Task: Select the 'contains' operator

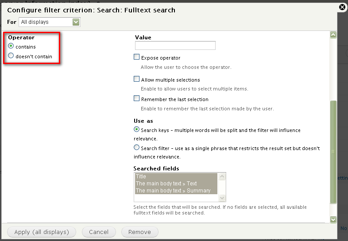Action: coord(11,46)
